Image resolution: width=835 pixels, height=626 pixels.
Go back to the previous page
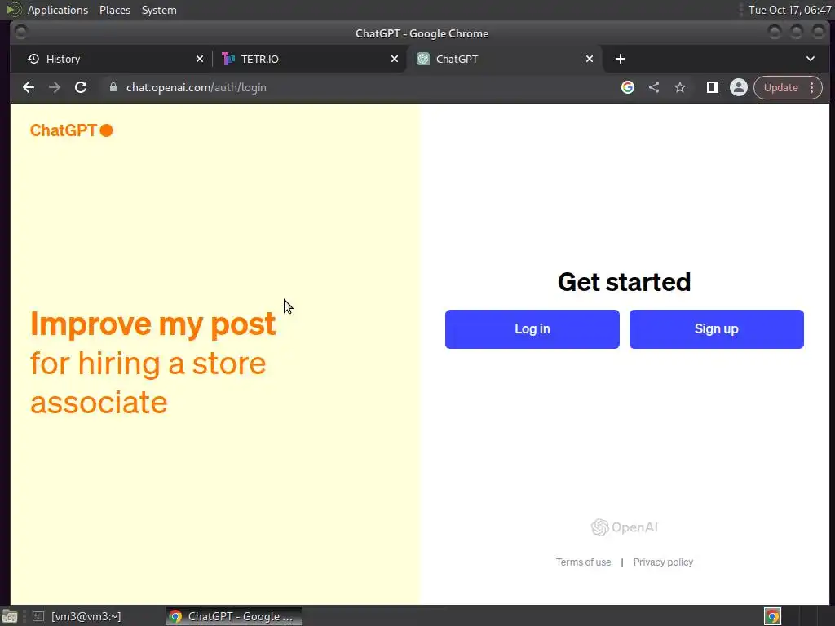pos(29,87)
